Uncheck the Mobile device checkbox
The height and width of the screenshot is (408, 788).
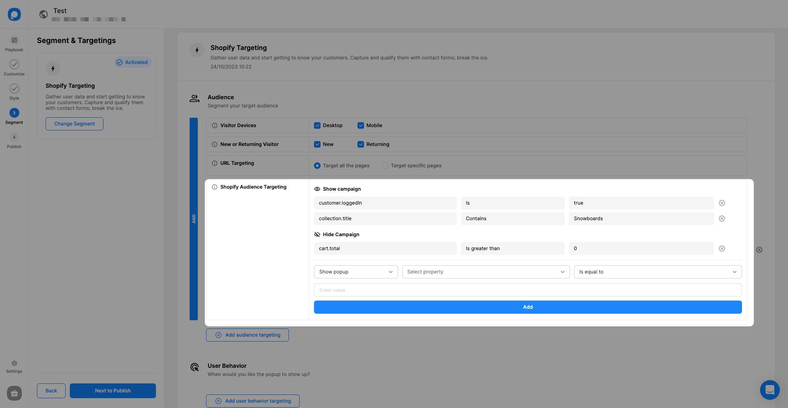point(361,125)
